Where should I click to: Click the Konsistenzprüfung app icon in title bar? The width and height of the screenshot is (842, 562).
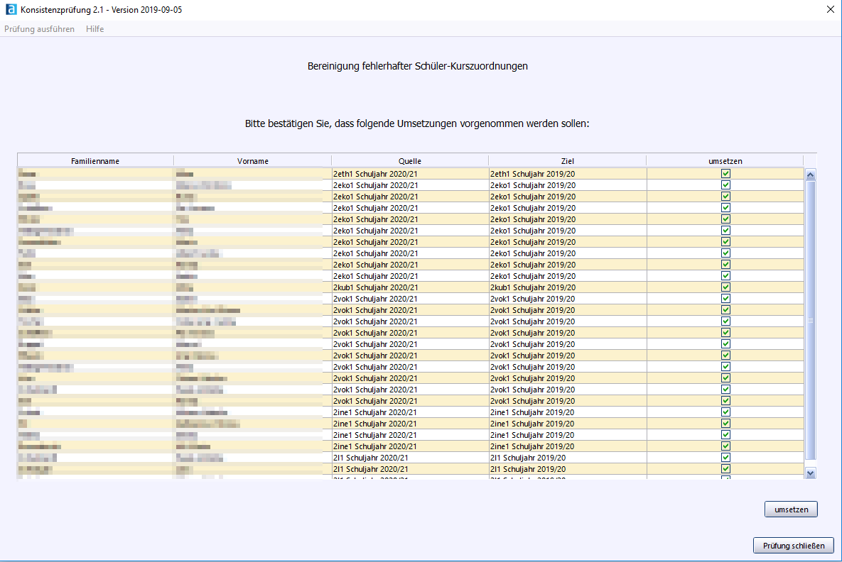[x=11, y=10]
